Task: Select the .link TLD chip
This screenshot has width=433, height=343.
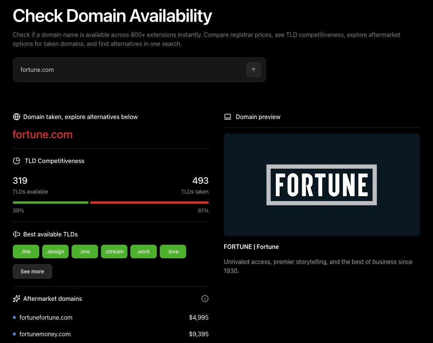Action: (26, 252)
